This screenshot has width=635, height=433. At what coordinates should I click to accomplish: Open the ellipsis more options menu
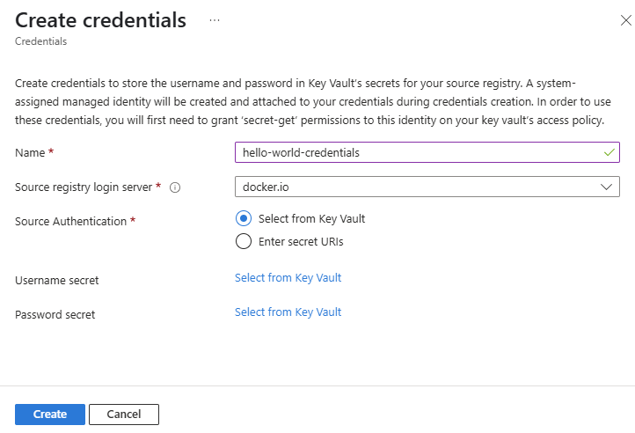pos(215,20)
